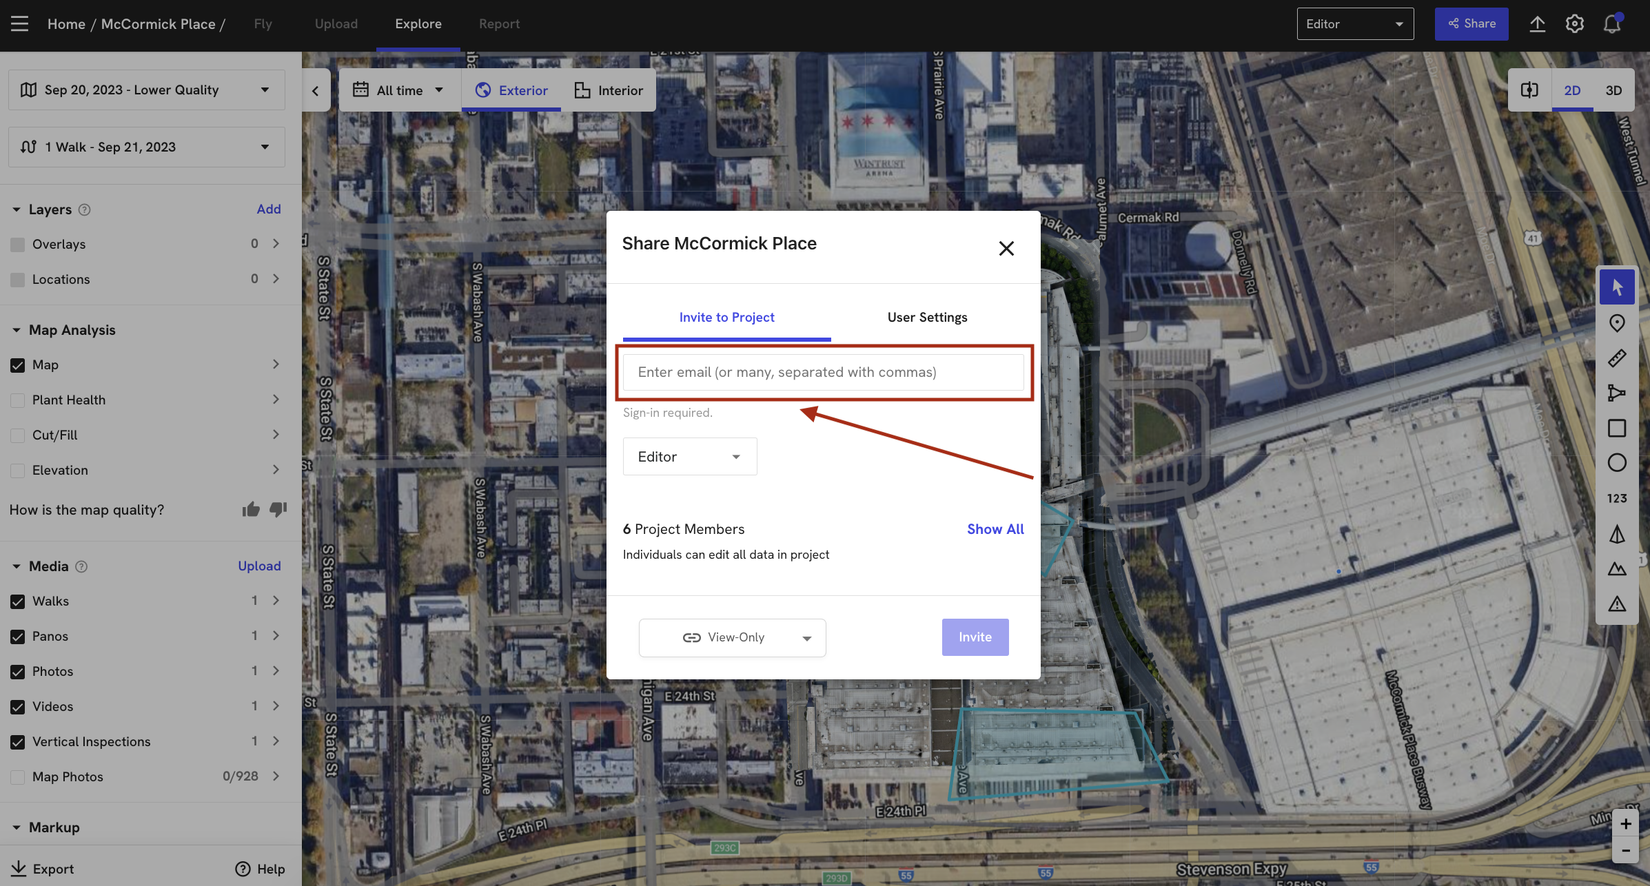Viewport: 1650px width, 886px height.
Task: Go to Home breadcrumb
Action: 66,24
